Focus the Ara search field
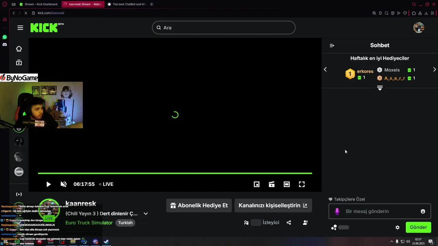This screenshot has width=438, height=246. click(223, 28)
